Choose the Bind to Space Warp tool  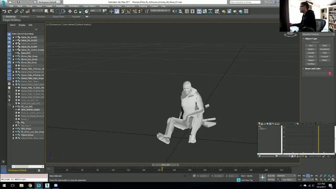point(28,12)
